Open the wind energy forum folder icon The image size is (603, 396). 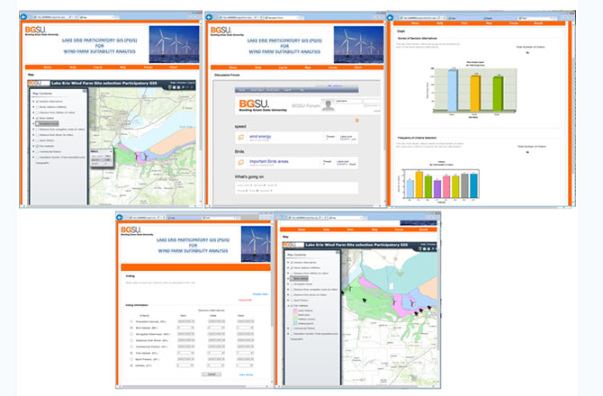pos(241,137)
